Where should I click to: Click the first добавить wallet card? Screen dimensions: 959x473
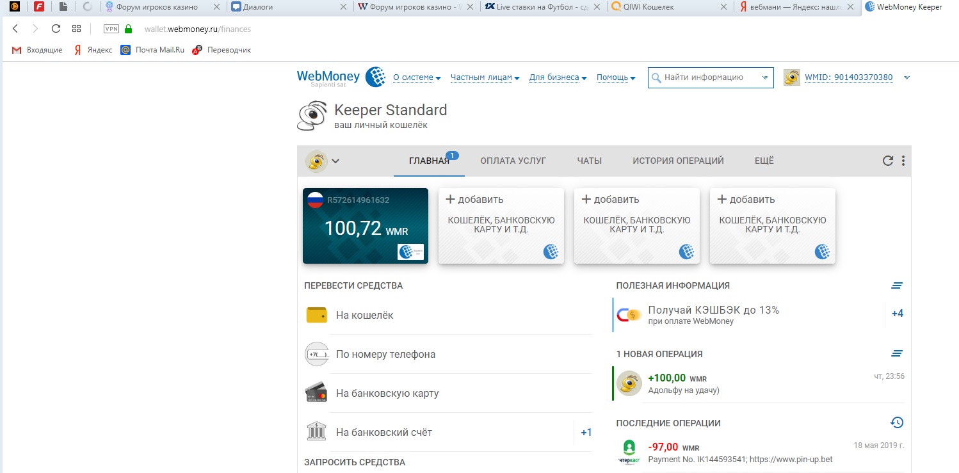click(501, 226)
